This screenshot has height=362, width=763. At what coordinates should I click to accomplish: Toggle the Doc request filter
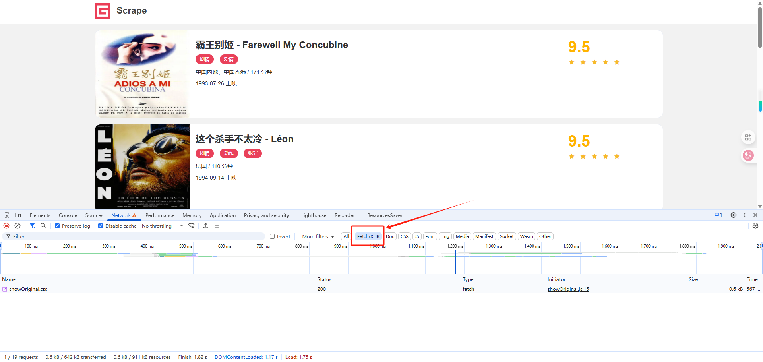click(390, 236)
